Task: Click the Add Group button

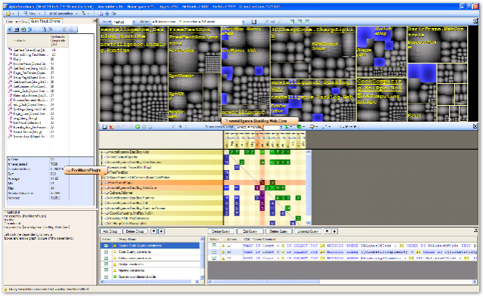Action: [x=110, y=231]
